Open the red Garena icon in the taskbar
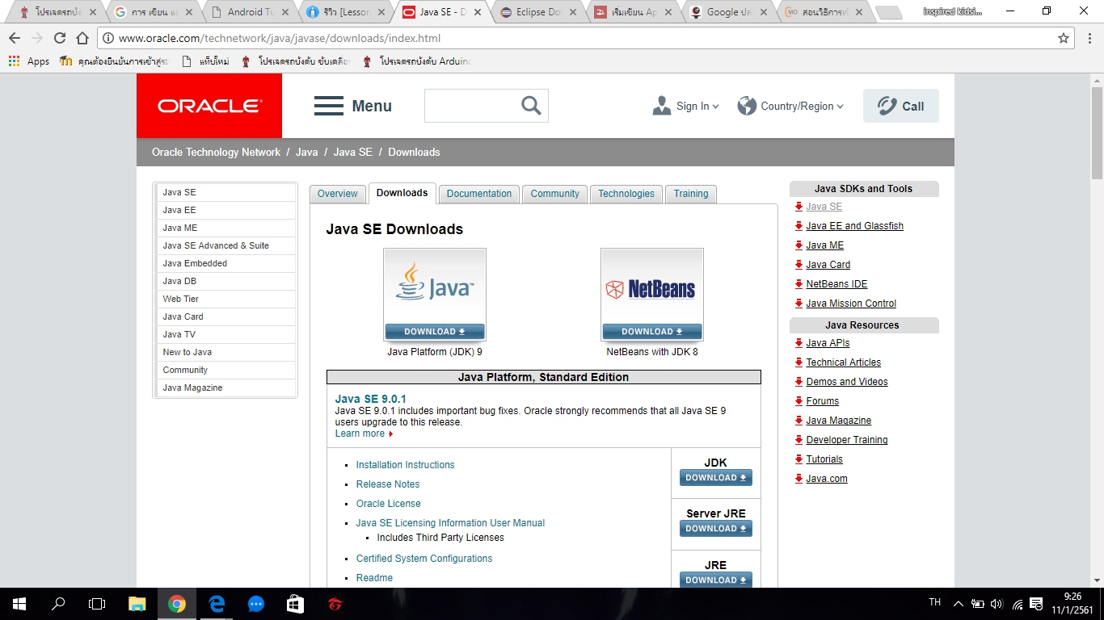The image size is (1104, 620). click(x=335, y=604)
